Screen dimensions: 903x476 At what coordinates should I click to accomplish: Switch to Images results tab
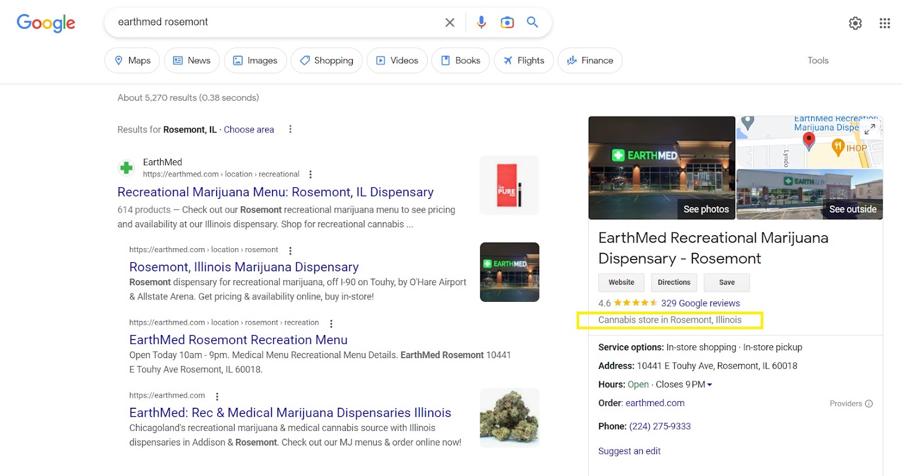(255, 60)
